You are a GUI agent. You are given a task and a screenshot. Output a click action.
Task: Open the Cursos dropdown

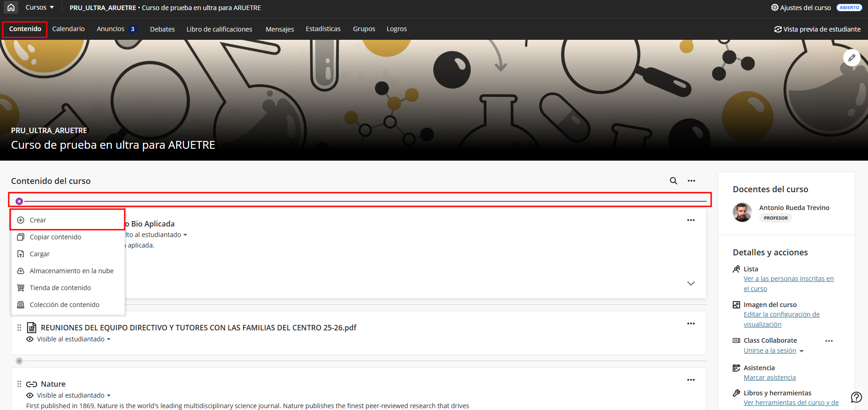(x=39, y=7)
